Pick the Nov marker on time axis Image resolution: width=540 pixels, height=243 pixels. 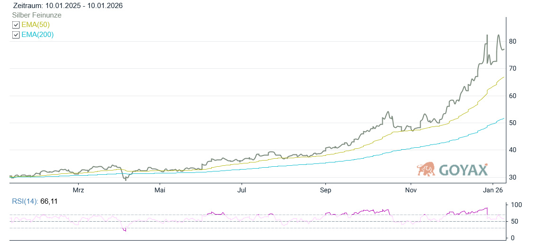point(410,190)
